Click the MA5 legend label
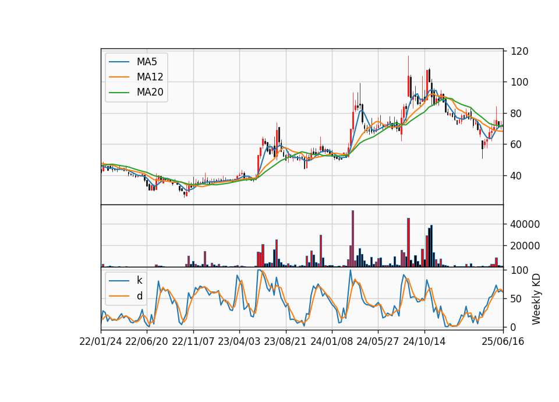Screen dimensions: 559x402 pyautogui.click(x=147, y=62)
